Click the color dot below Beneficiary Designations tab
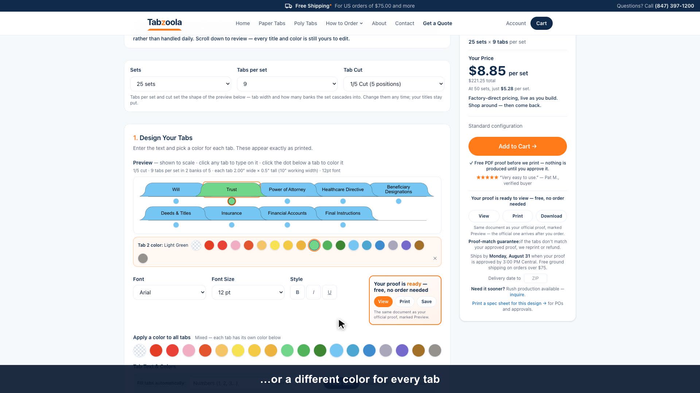Viewport: 700px width, 393px height. tap(398, 201)
